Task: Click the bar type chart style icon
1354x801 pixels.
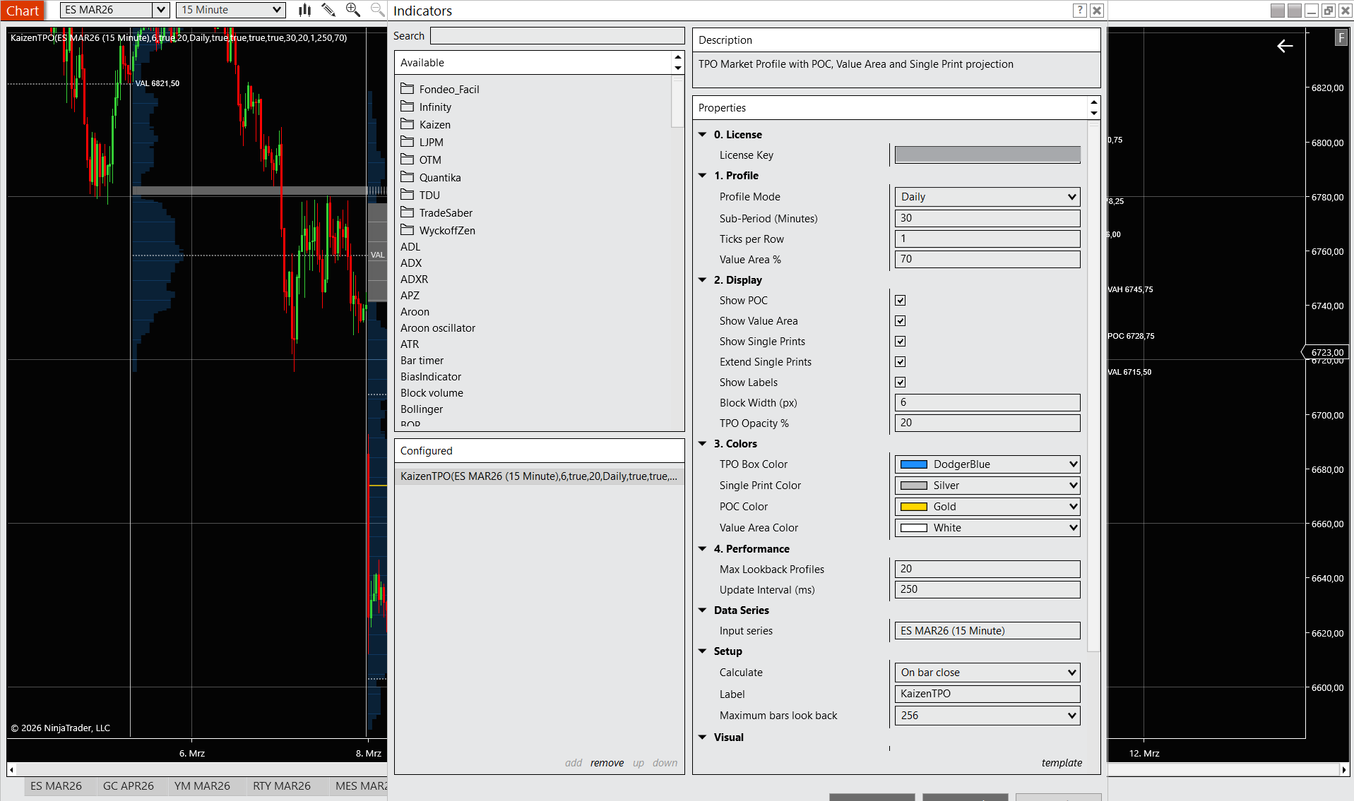Action: 304,10
